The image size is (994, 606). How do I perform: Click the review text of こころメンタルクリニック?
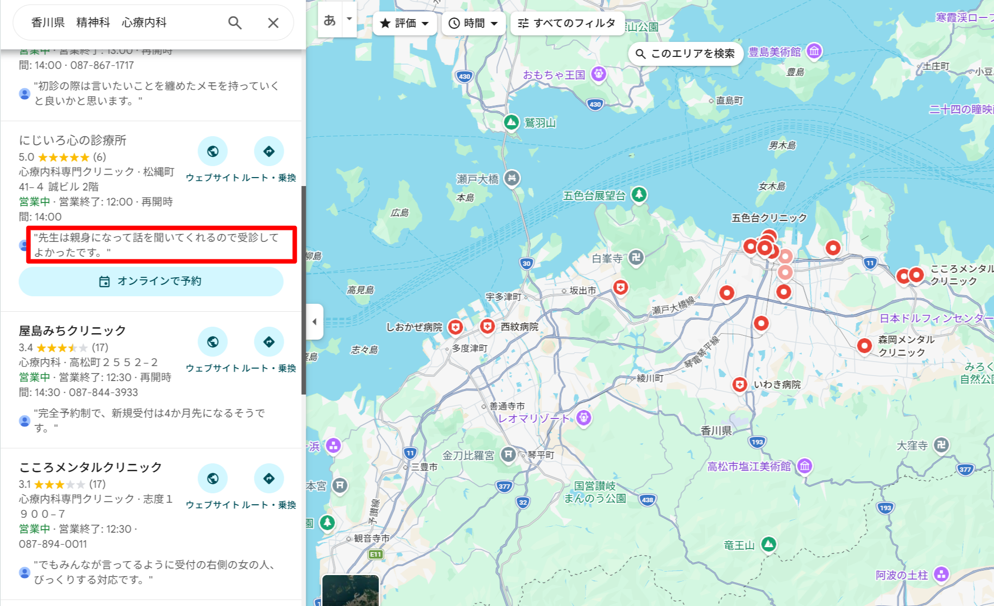[154, 572]
